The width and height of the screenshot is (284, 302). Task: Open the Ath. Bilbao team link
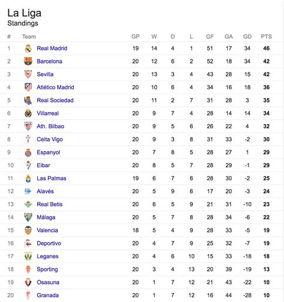[50, 126]
